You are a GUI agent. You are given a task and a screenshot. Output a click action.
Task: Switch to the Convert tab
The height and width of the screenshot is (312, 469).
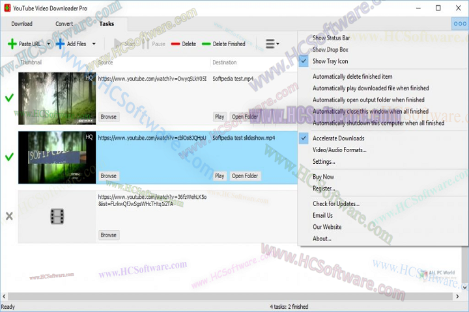tap(64, 24)
